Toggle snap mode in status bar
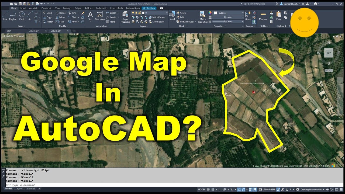Viewport: 345px width, 194px height. click(x=213, y=189)
